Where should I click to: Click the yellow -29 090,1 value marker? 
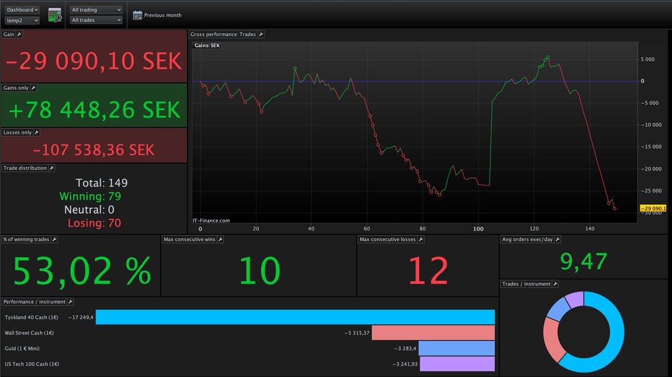[x=653, y=208]
